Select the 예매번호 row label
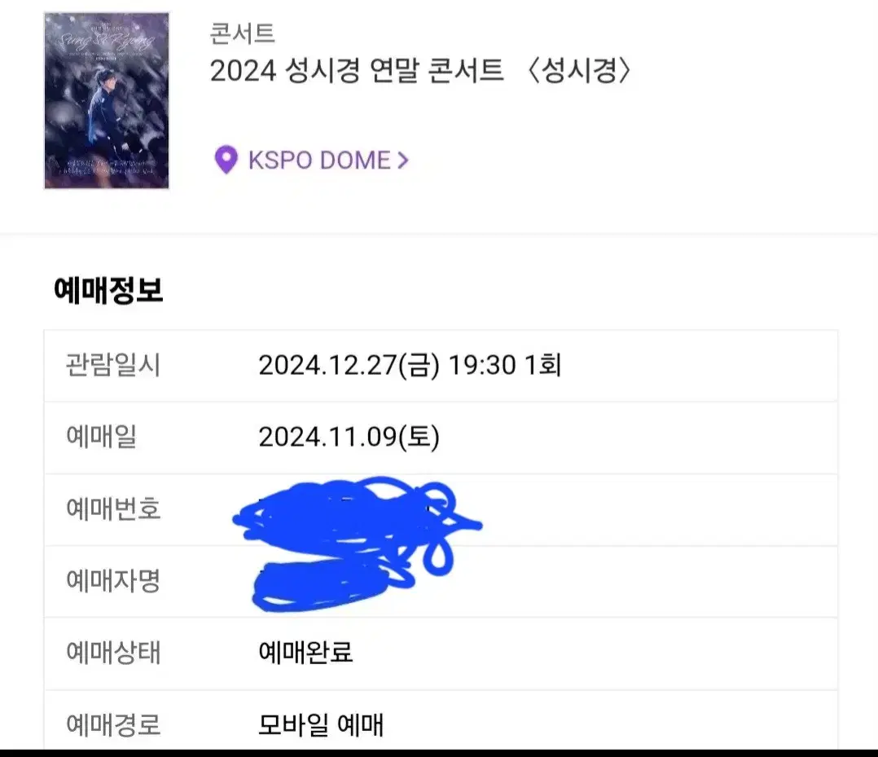Screen dimensions: 878x757 [113, 509]
